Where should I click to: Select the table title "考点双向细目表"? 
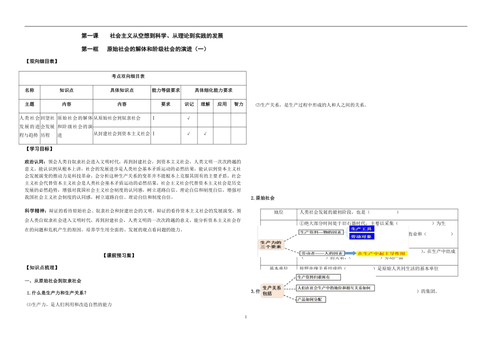pyautogui.click(x=128, y=76)
